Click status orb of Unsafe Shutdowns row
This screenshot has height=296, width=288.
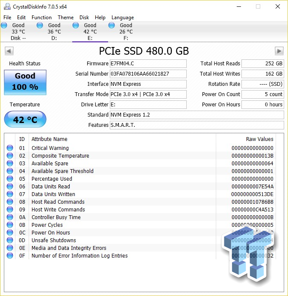point(10,240)
